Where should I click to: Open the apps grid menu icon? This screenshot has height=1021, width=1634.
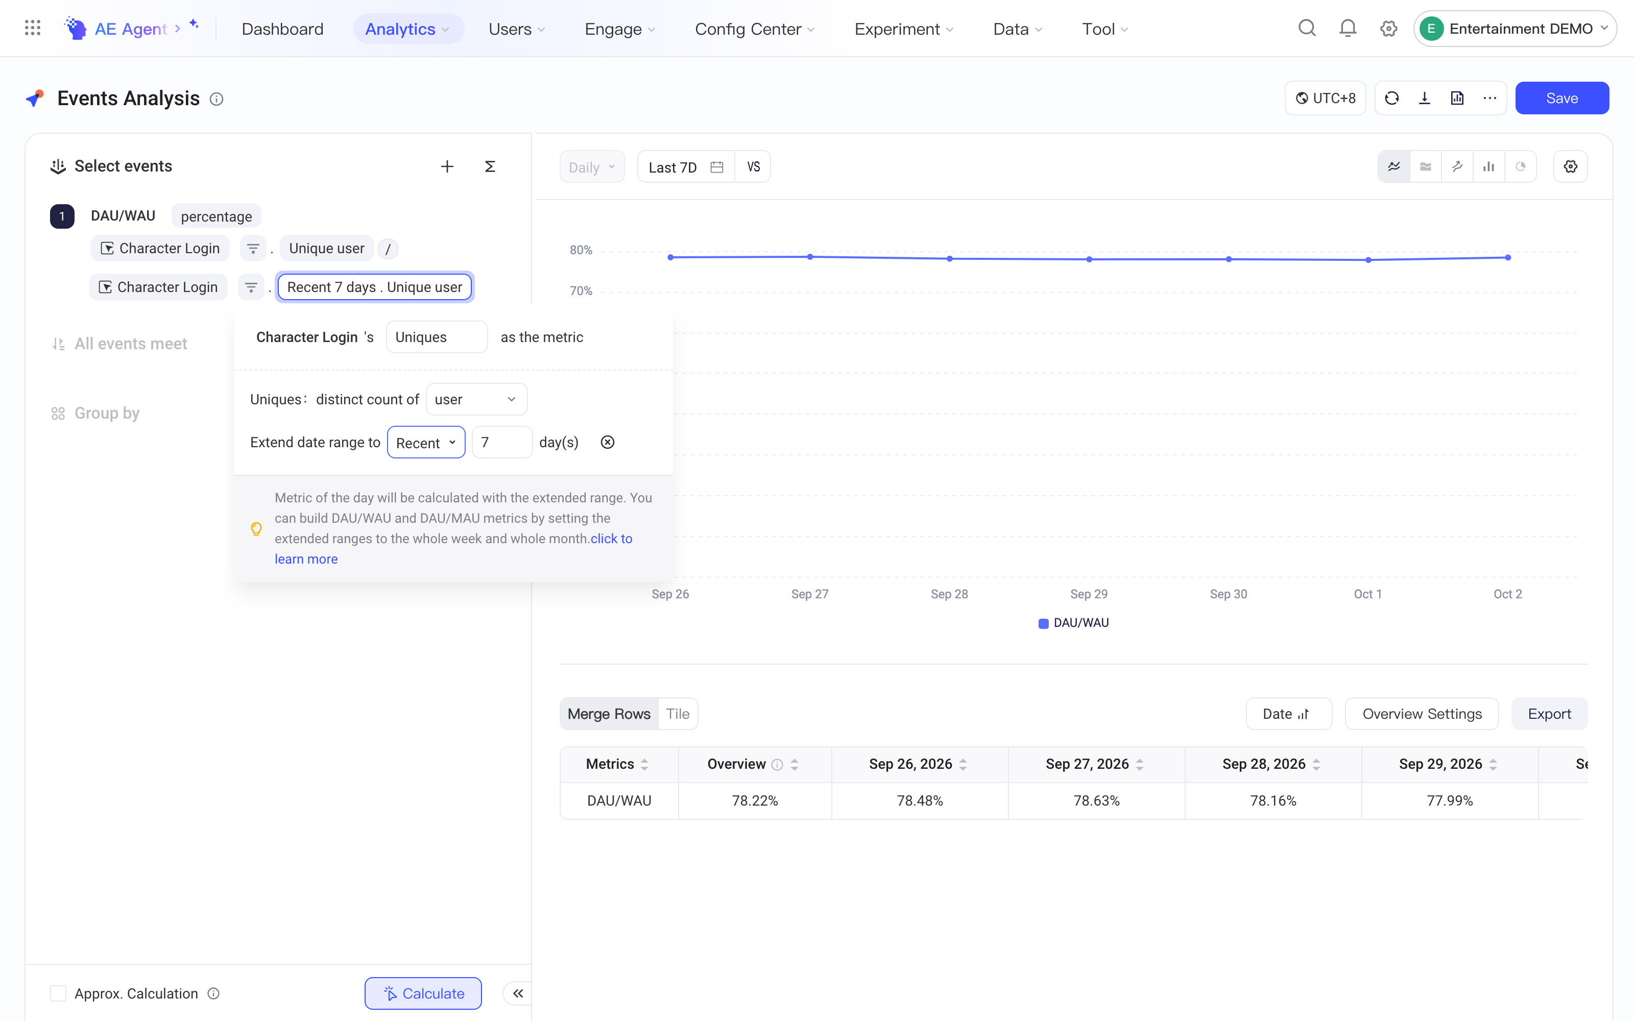click(x=32, y=29)
